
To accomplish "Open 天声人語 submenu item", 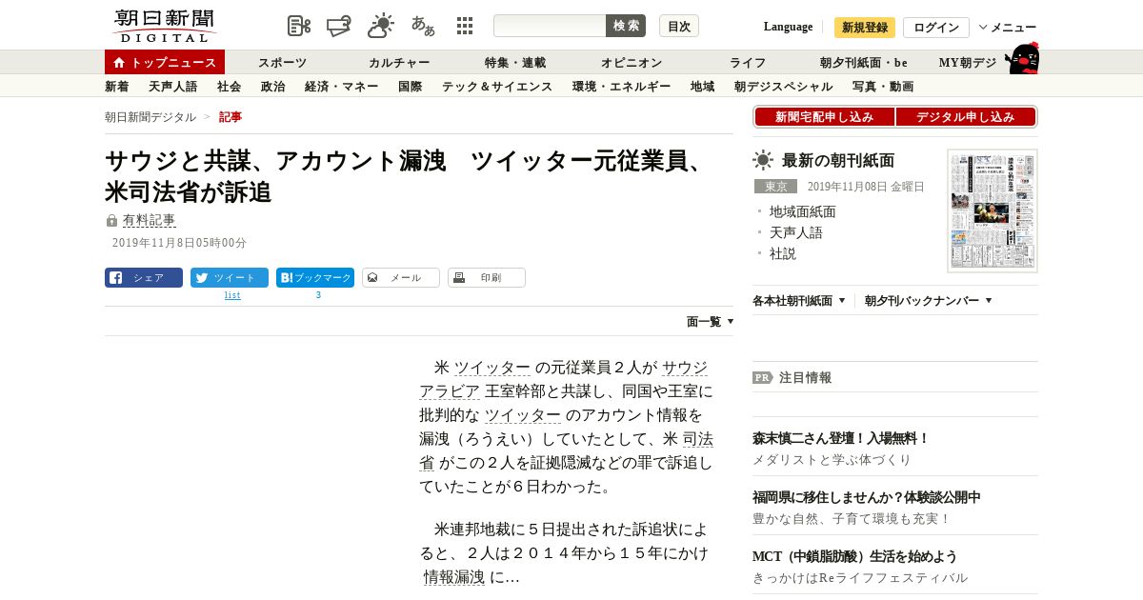I will [x=173, y=87].
